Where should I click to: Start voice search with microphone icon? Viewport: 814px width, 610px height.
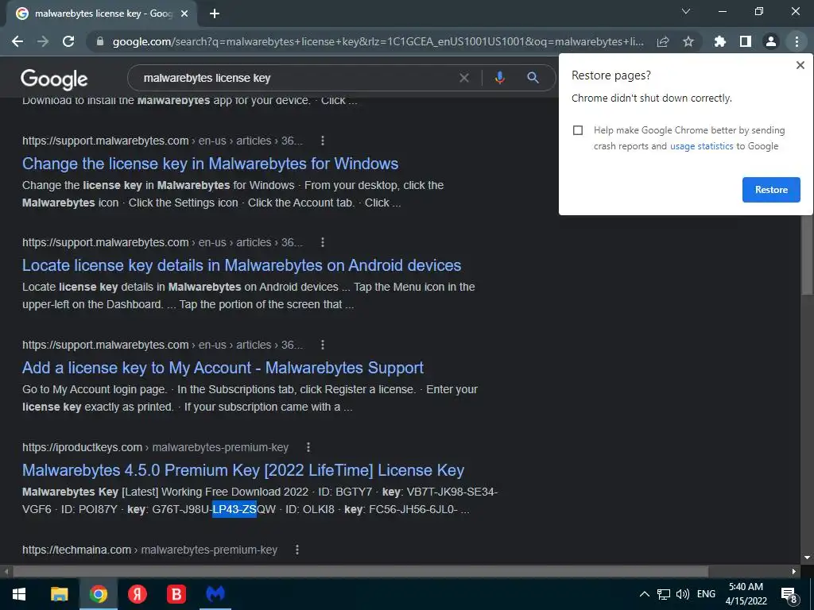(499, 78)
